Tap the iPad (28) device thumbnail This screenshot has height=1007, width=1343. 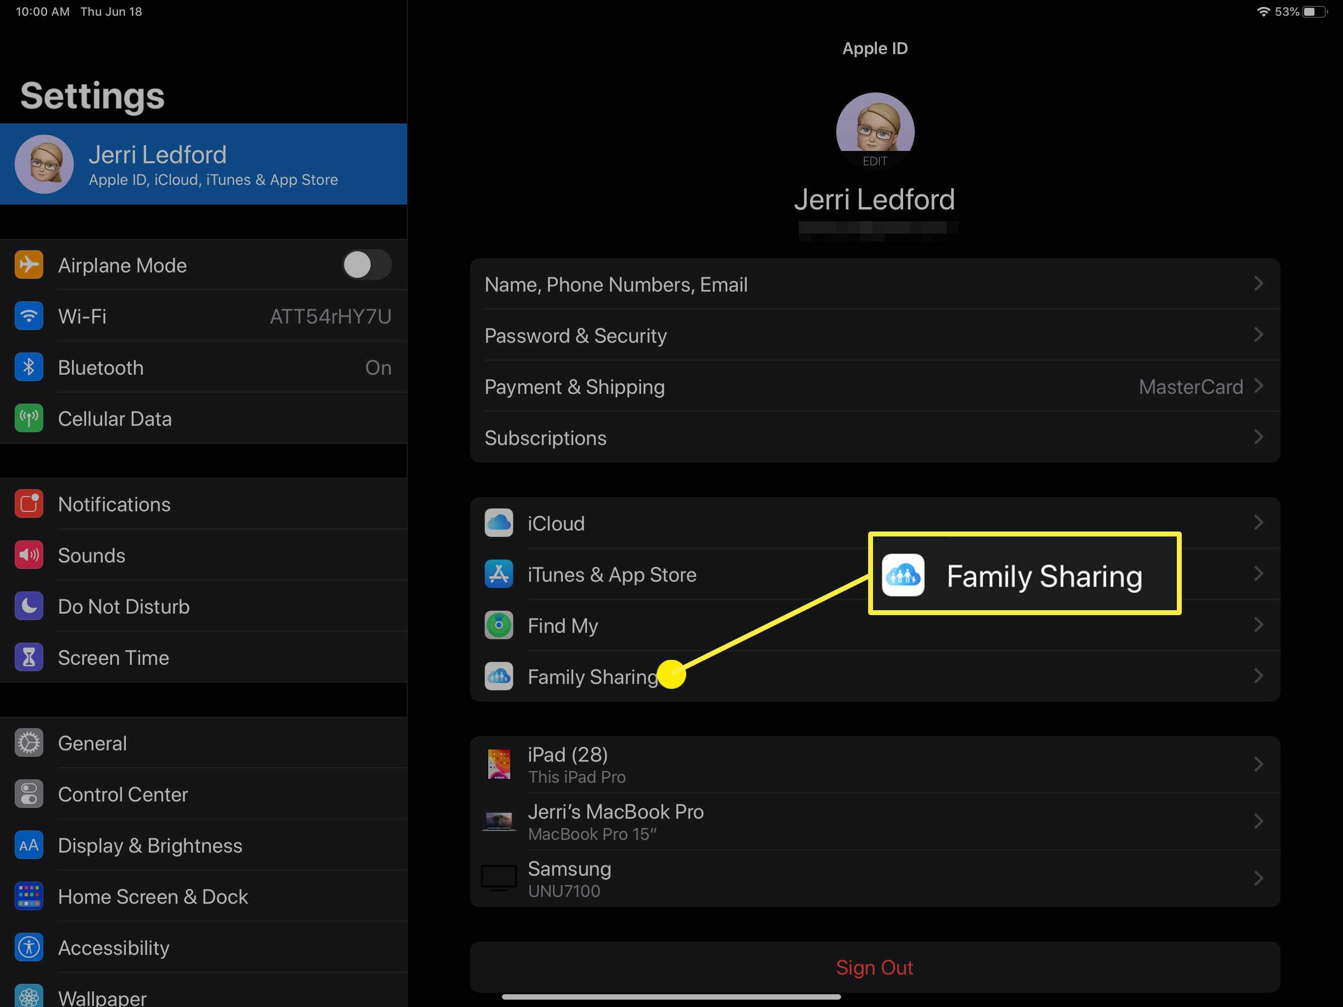click(x=499, y=764)
